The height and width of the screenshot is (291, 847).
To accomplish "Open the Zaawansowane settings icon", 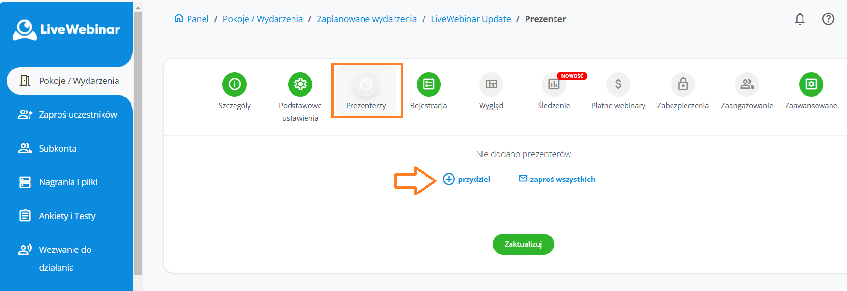I will pyautogui.click(x=811, y=84).
